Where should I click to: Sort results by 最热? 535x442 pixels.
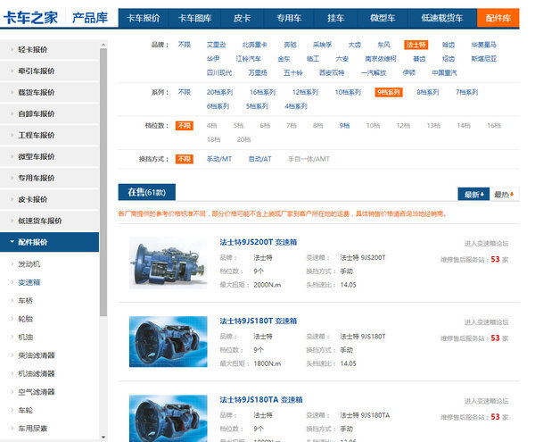coord(505,195)
